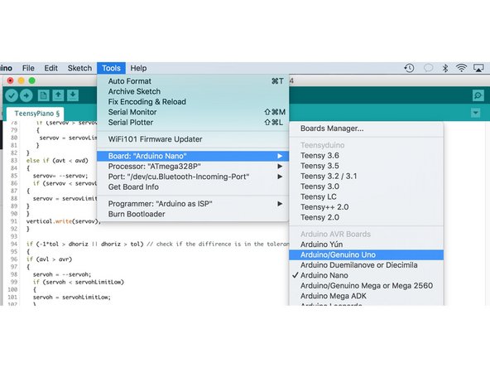The image size is (490, 368).
Task: Expand the Port Bluetooth-Incoming-Port submenu
Action: [193, 177]
